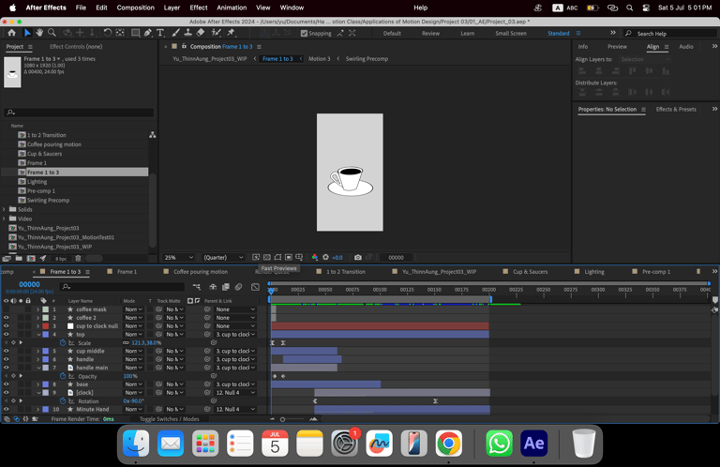720x467 pixels.
Task: Select the Hand tool
Action: [x=39, y=33]
